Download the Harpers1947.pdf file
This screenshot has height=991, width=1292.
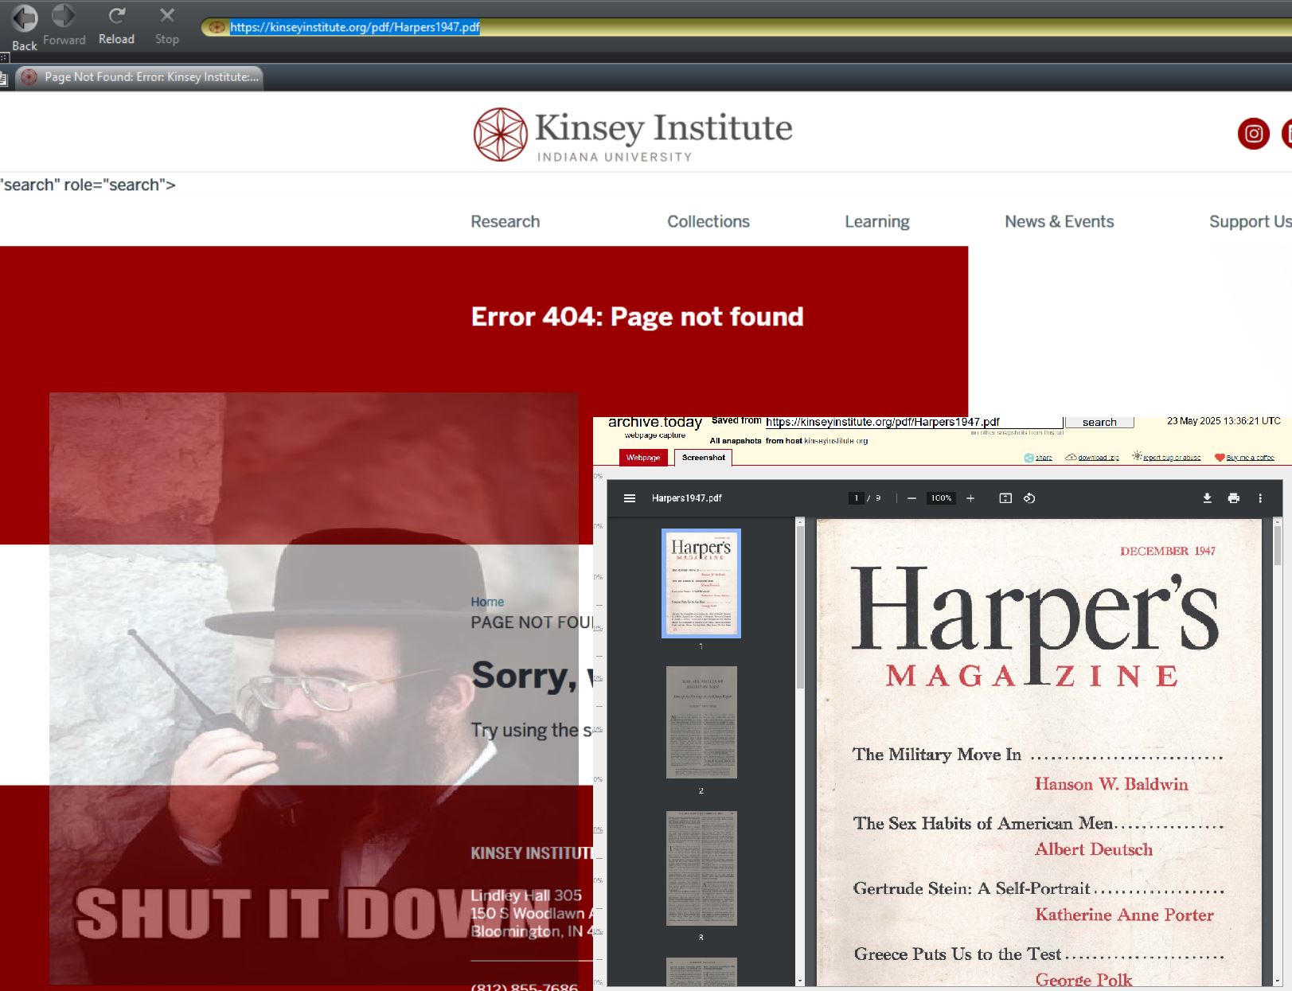pyautogui.click(x=1207, y=498)
